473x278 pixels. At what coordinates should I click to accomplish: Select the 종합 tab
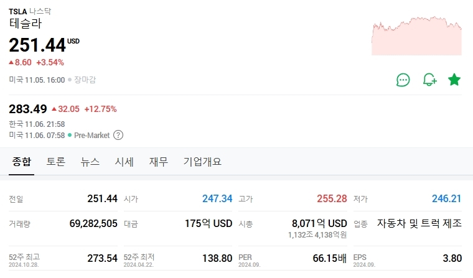(21, 162)
